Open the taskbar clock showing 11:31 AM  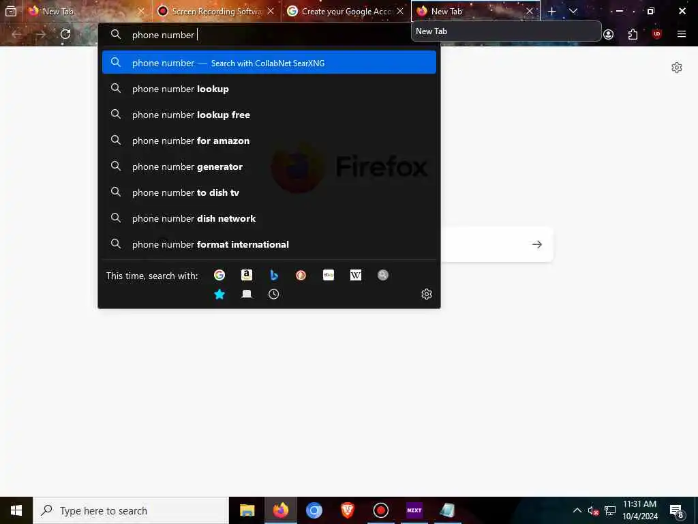point(639,510)
